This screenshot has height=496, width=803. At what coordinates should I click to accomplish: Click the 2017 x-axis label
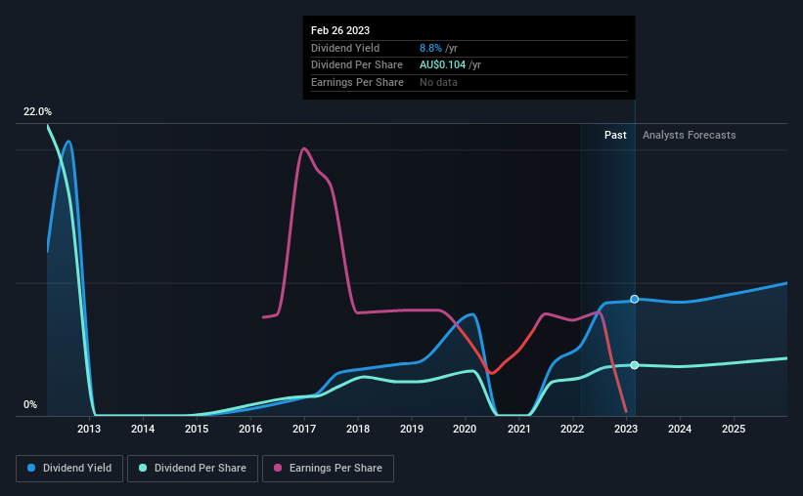303,429
